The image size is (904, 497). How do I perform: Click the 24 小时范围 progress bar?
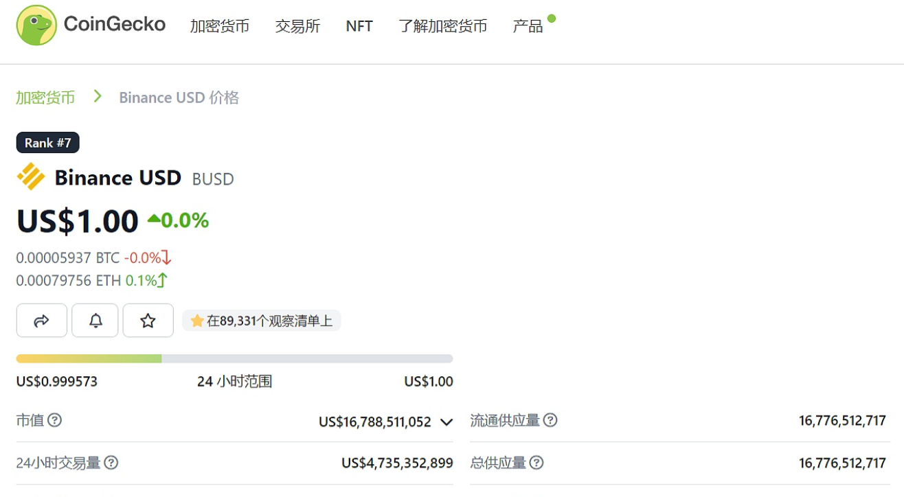click(x=234, y=358)
